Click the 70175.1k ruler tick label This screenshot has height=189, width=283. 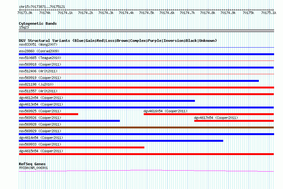(x=269, y=13)
